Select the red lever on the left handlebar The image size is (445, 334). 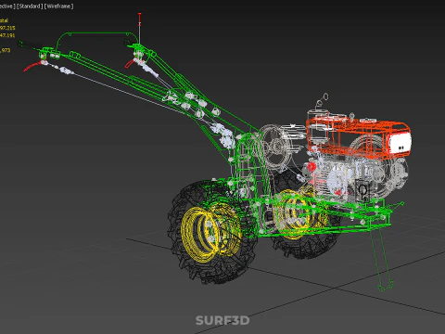click(34, 66)
